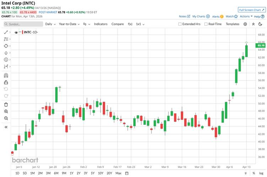Screen dimensions: 267x177
Task: Open My Charts link
Action: pyautogui.click(x=201, y=16)
